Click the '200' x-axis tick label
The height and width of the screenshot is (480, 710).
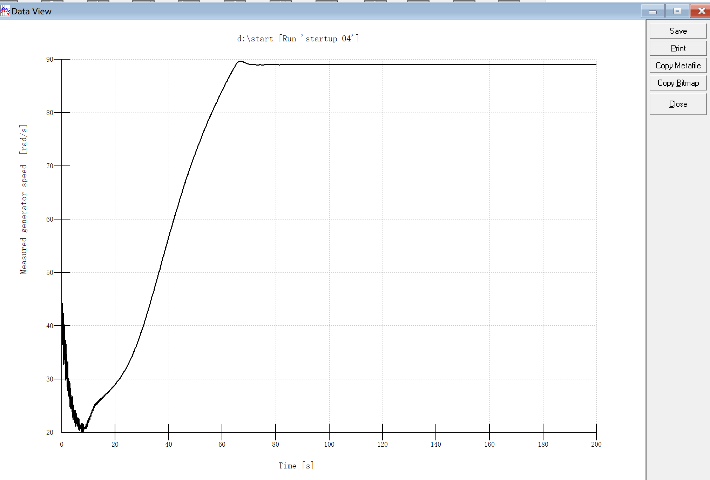pyautogui.click(x=596, y=444)
